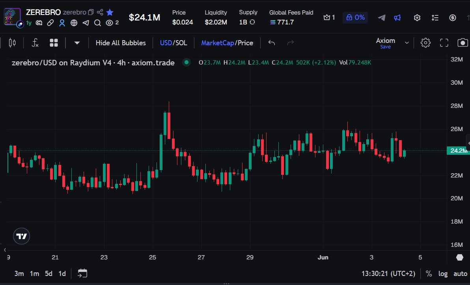
Task: Click the $24.1M market cap value
Action: (x=144, y=17)
